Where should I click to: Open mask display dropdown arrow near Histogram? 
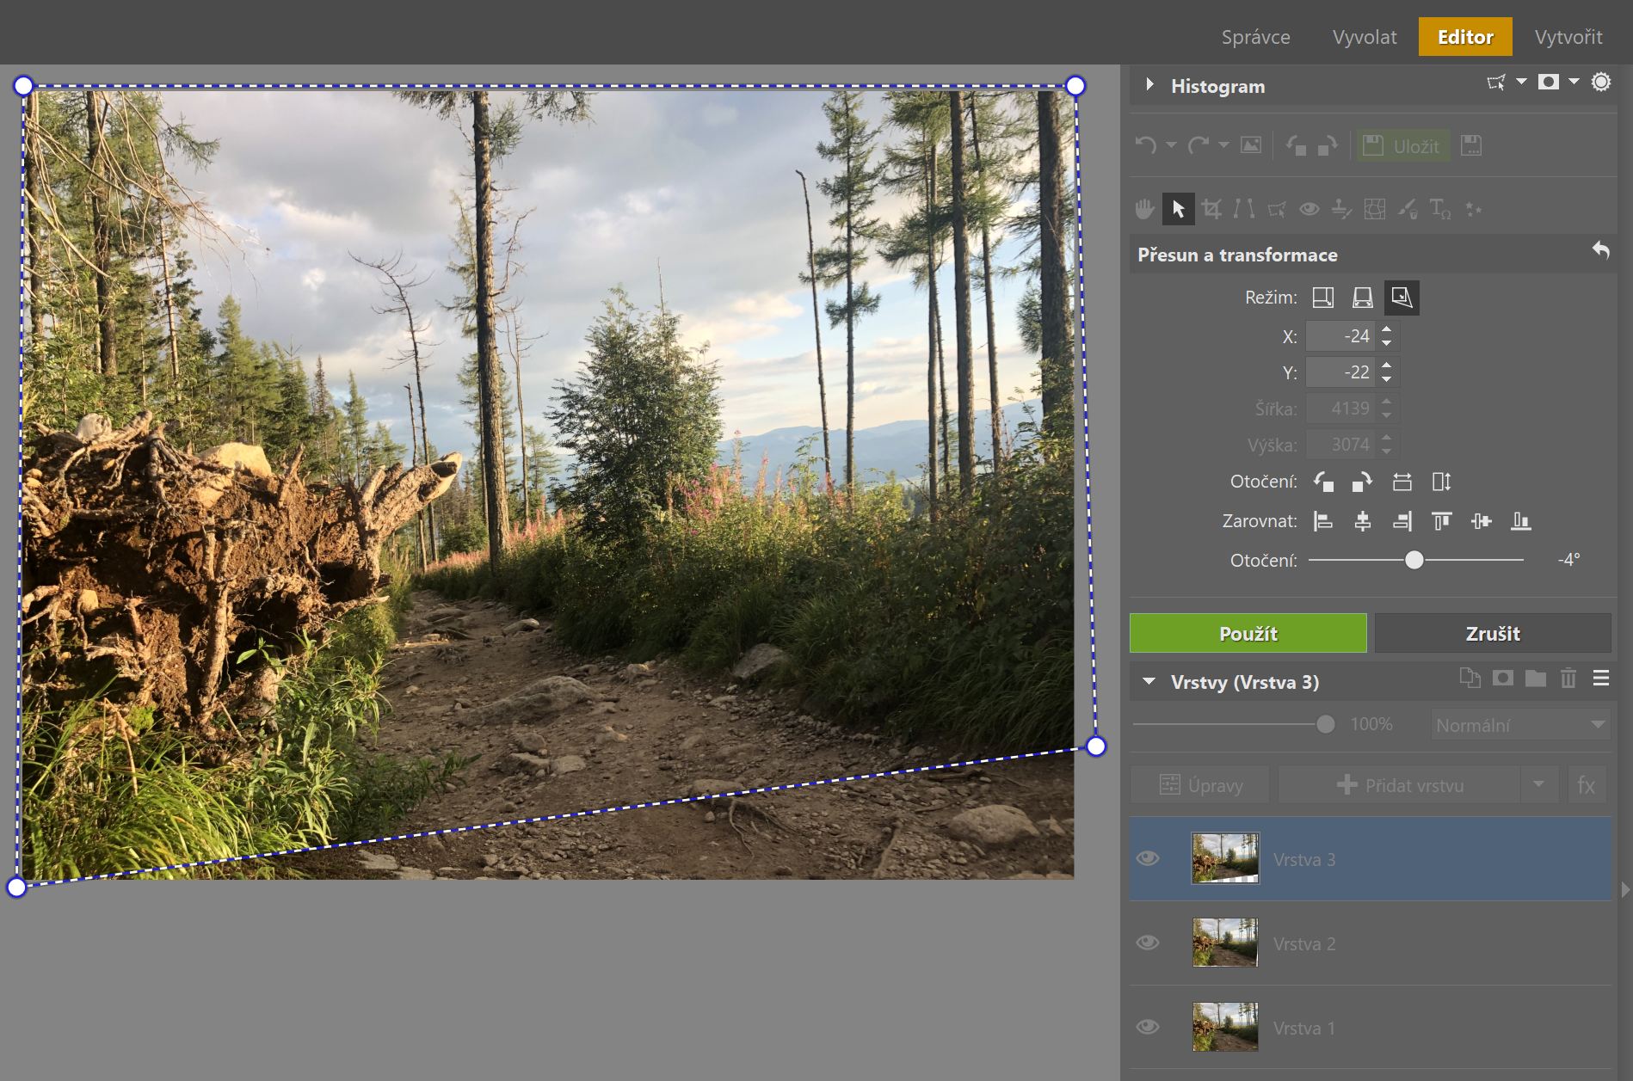(1574, 82)
